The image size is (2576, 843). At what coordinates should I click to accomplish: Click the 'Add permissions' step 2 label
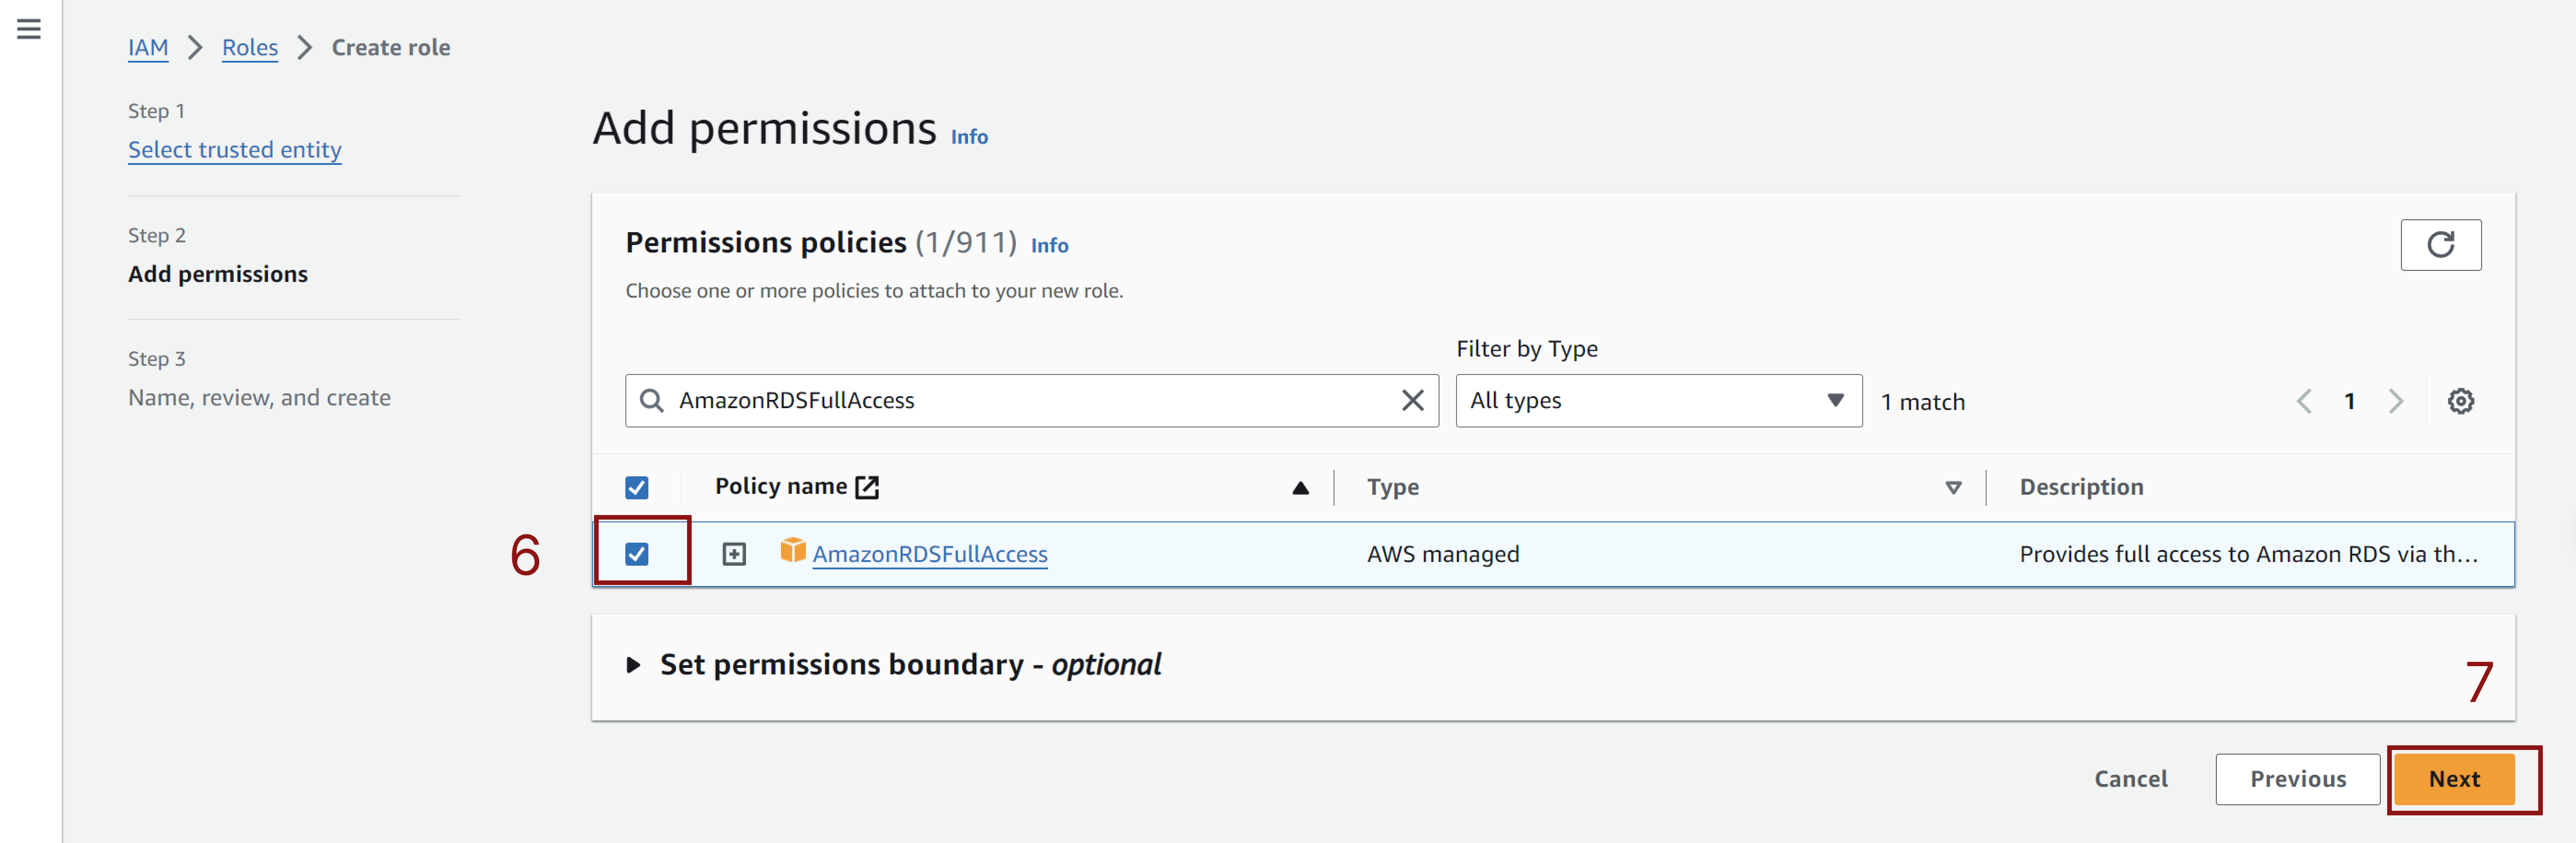(x=218, y=274)
